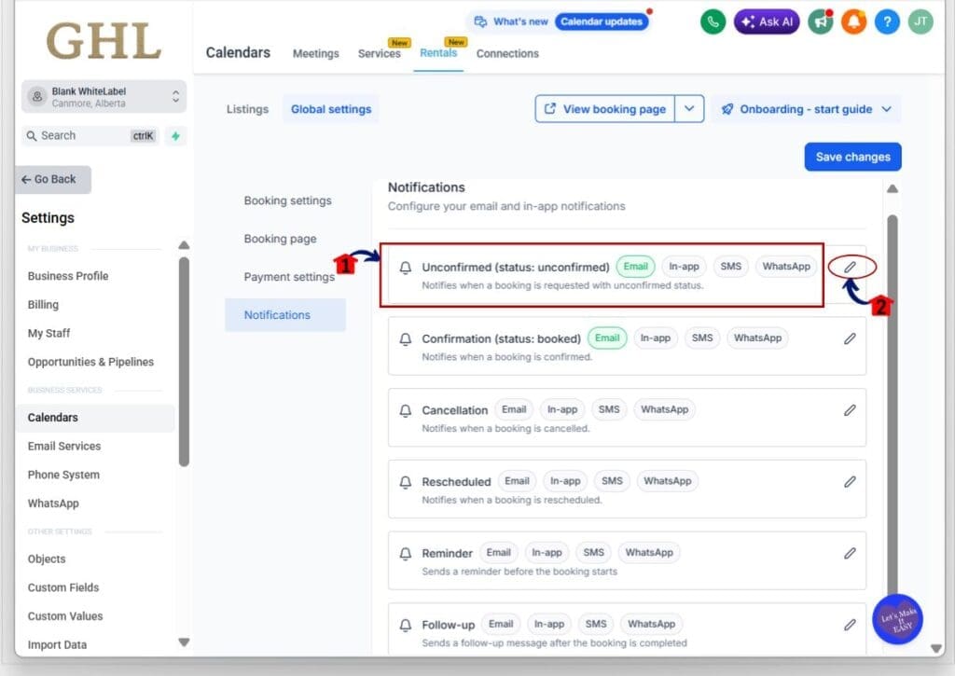Edit the Confirmation notification pencil icon
This screenshot has height=676, width=955.
851,338
